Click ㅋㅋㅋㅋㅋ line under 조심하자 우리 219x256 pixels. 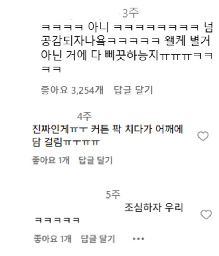click(x=57, y=220)
